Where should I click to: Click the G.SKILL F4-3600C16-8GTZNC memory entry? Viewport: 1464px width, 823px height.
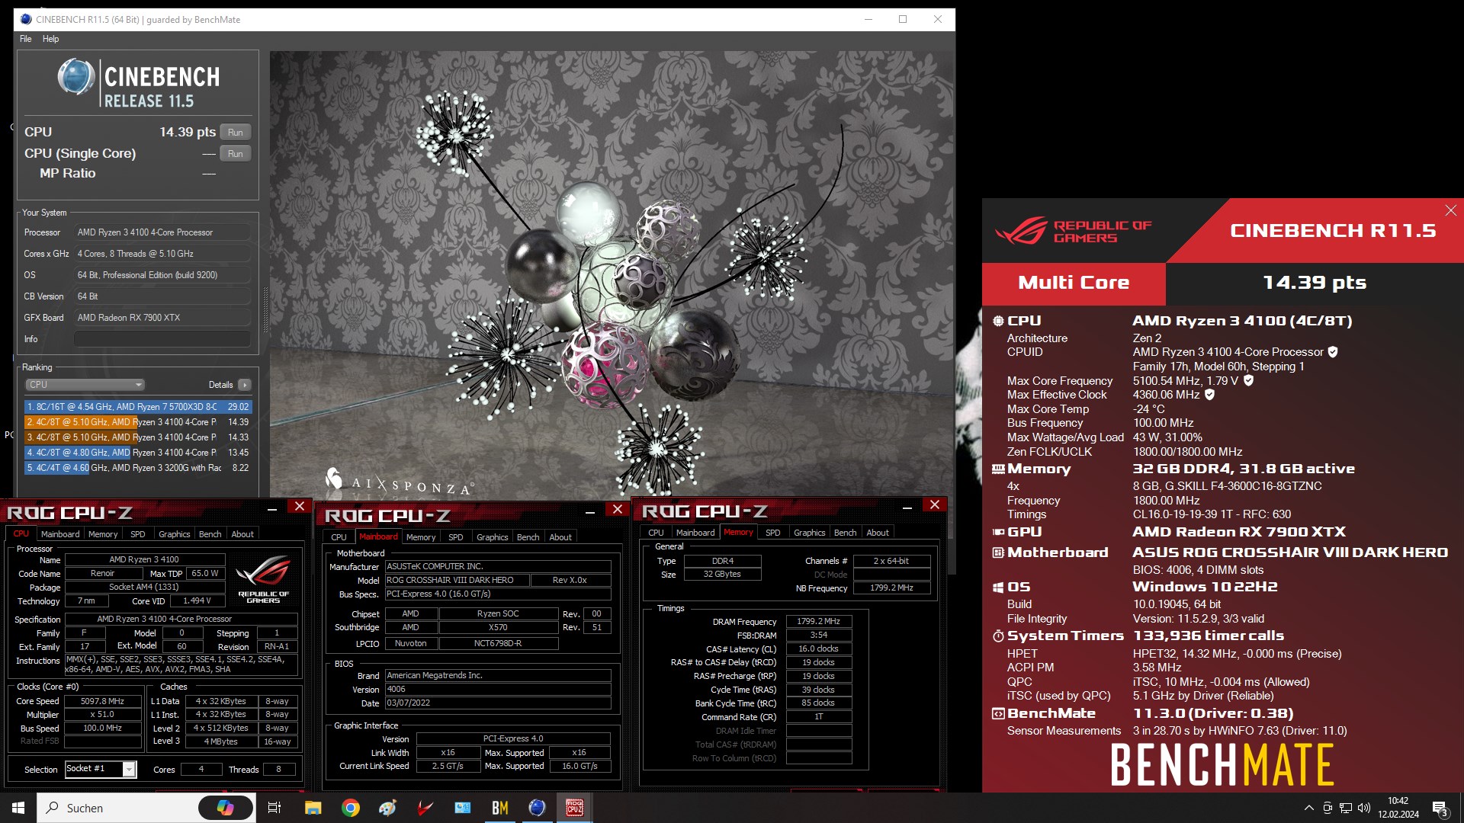click(1227, 486)
